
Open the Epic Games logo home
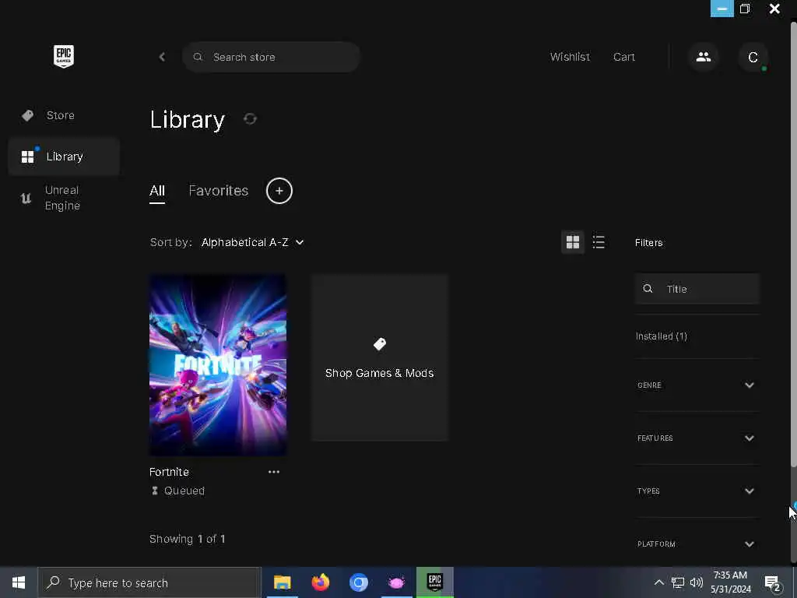(64, 56)
